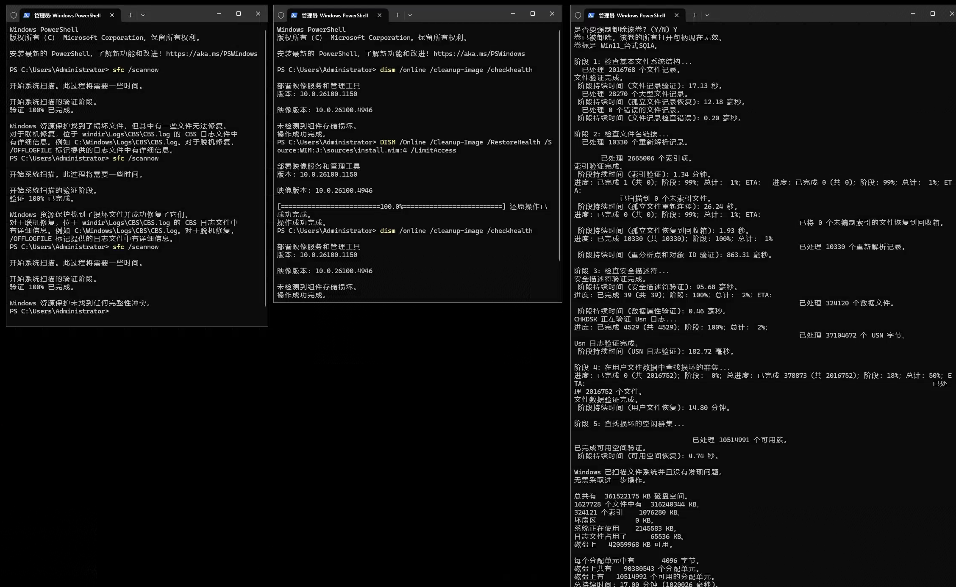
Task: Click the new tab plus button in the middle window
Action: (x=397, y=15)
